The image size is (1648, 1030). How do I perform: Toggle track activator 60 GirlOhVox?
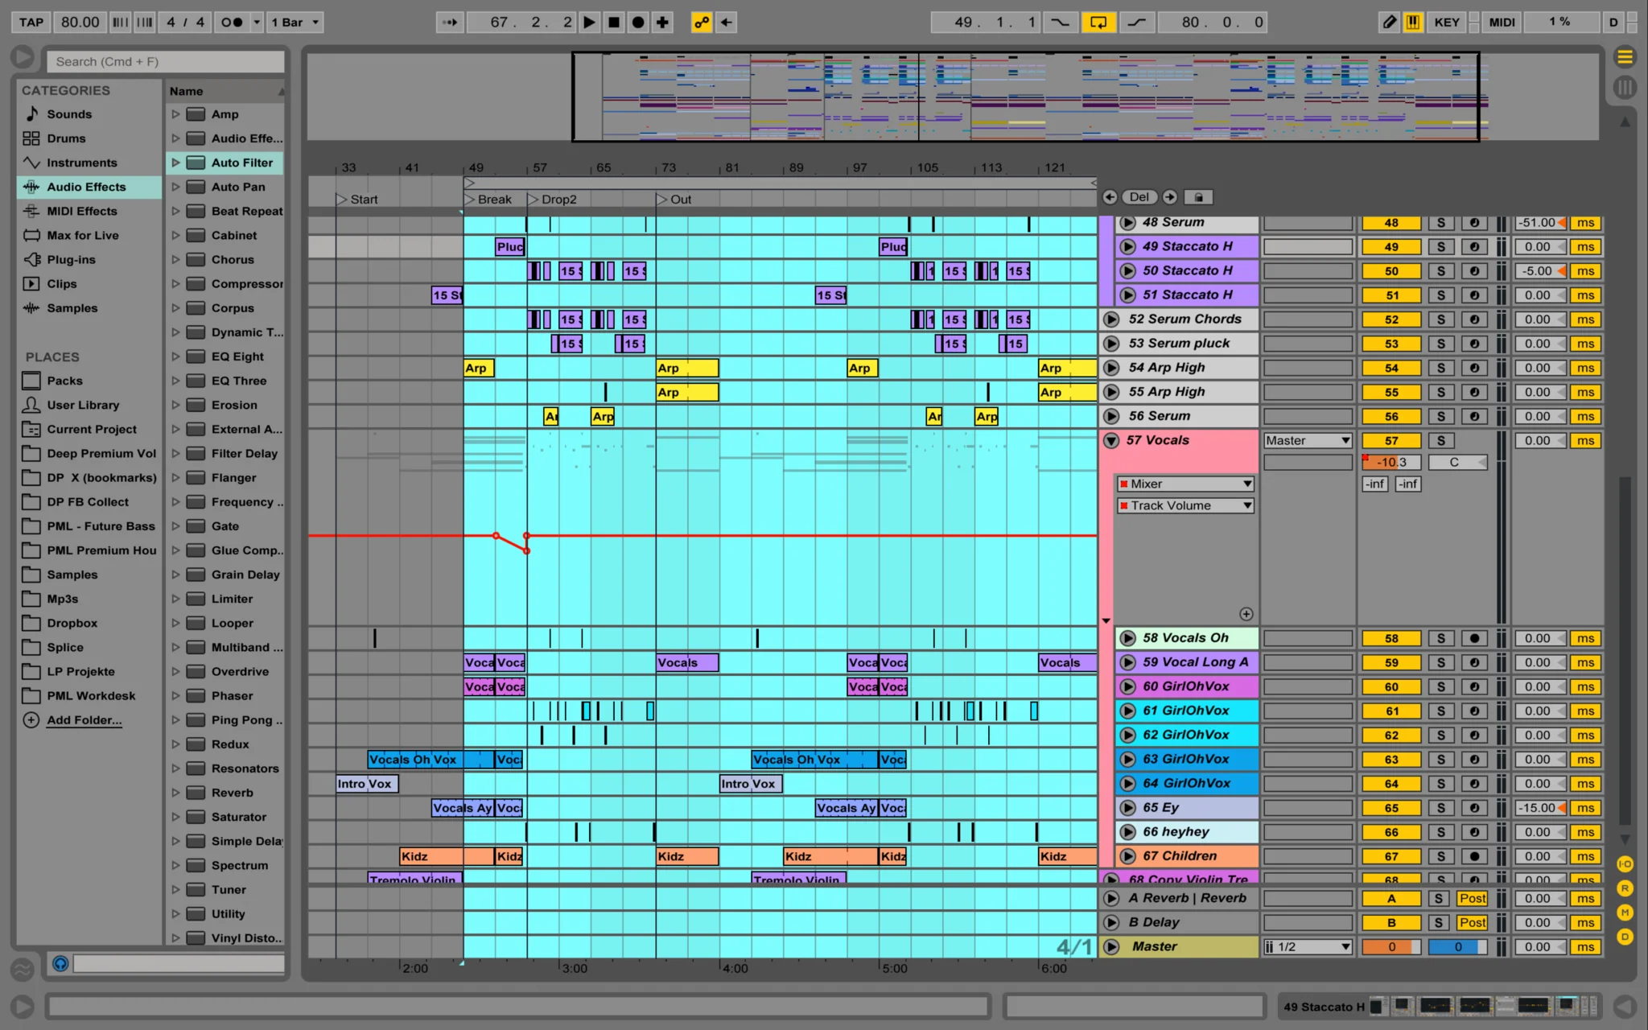[x=1391, y=687]
